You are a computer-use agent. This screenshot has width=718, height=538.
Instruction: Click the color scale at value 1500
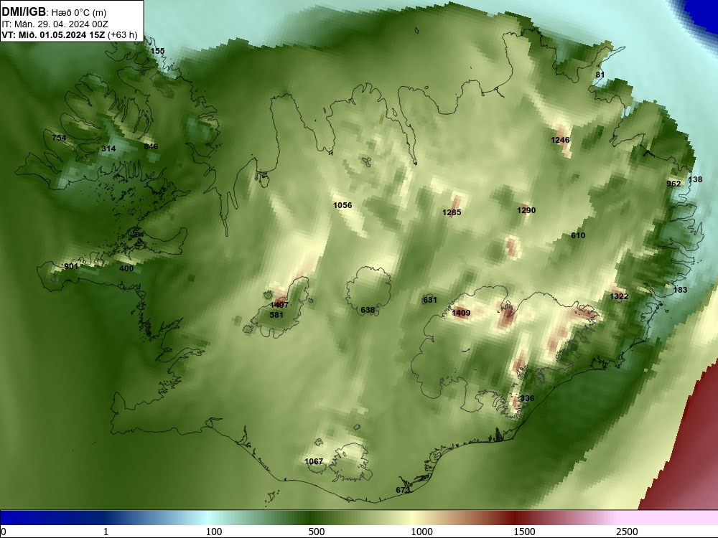click(x=524, y=532)
